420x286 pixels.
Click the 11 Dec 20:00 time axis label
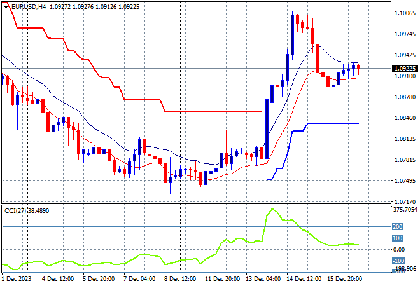tap(222, 279)
